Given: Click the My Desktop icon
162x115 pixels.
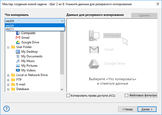Looking at the screenshot, I should point(18,52).
